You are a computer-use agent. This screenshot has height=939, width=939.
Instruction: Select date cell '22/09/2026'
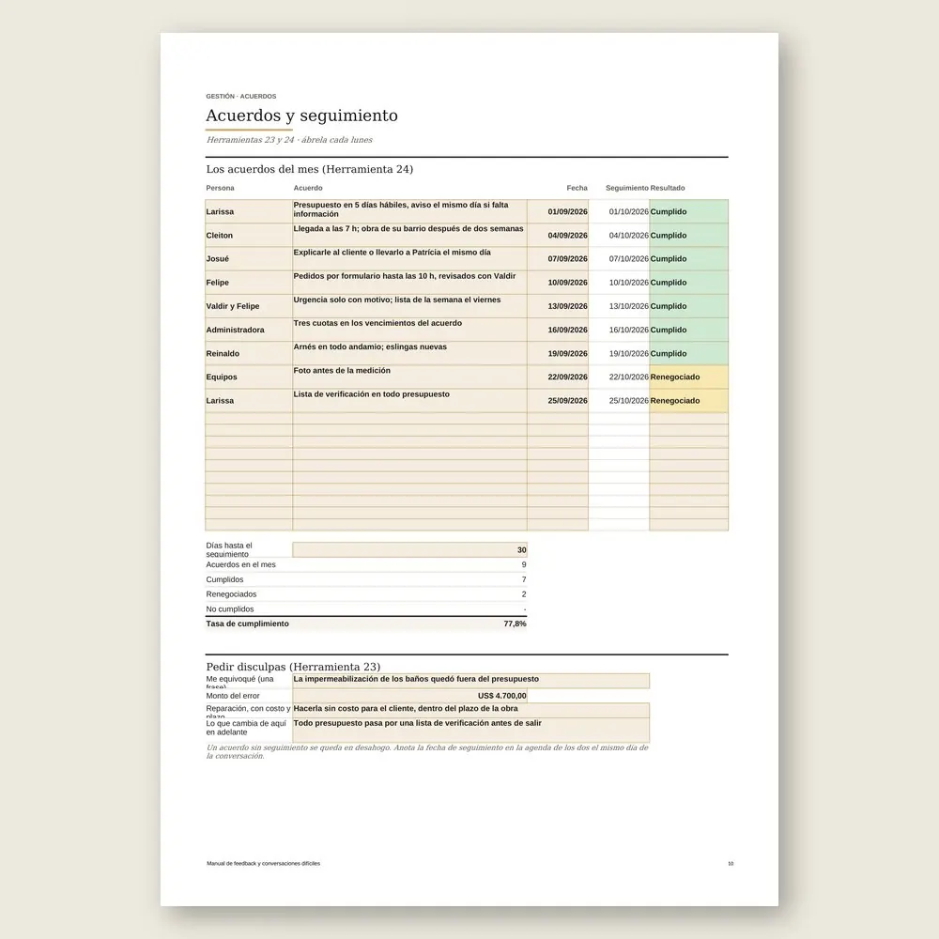(558, 377)
